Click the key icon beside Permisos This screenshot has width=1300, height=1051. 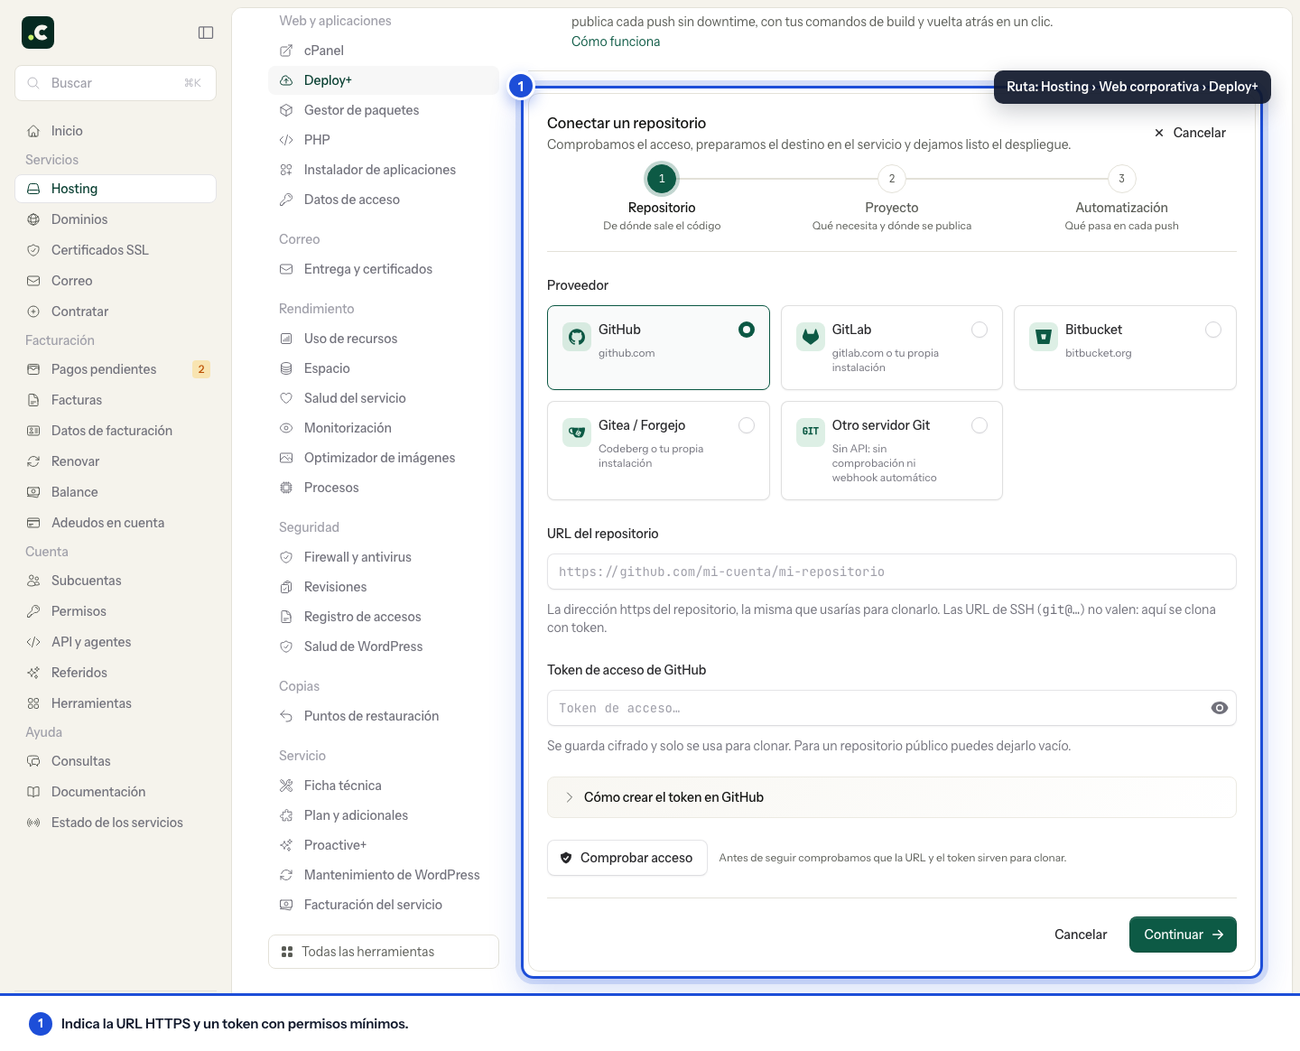click(x=33, y=611)
